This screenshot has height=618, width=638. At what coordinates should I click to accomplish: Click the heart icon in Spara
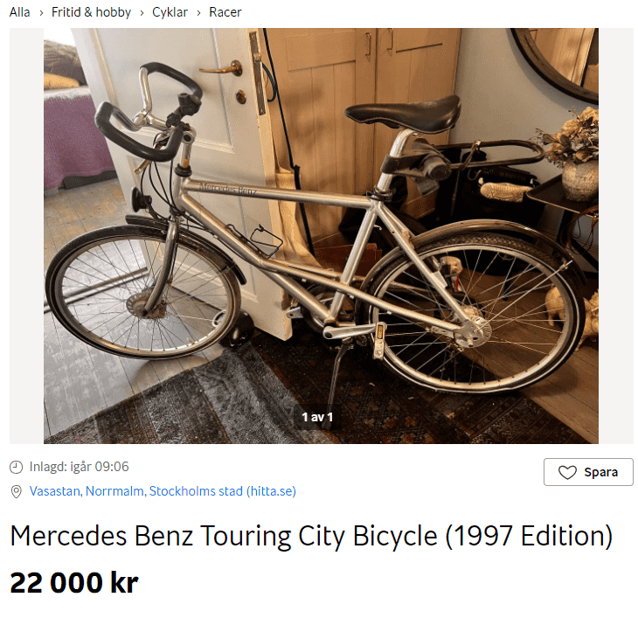pyautogui.click(x=567, y=472)
